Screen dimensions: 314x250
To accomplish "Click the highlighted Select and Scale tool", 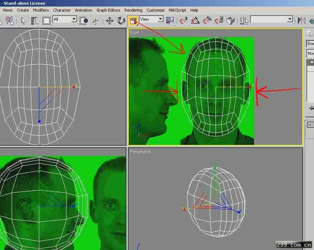I will pyautogui.click(x=133, y=21).
